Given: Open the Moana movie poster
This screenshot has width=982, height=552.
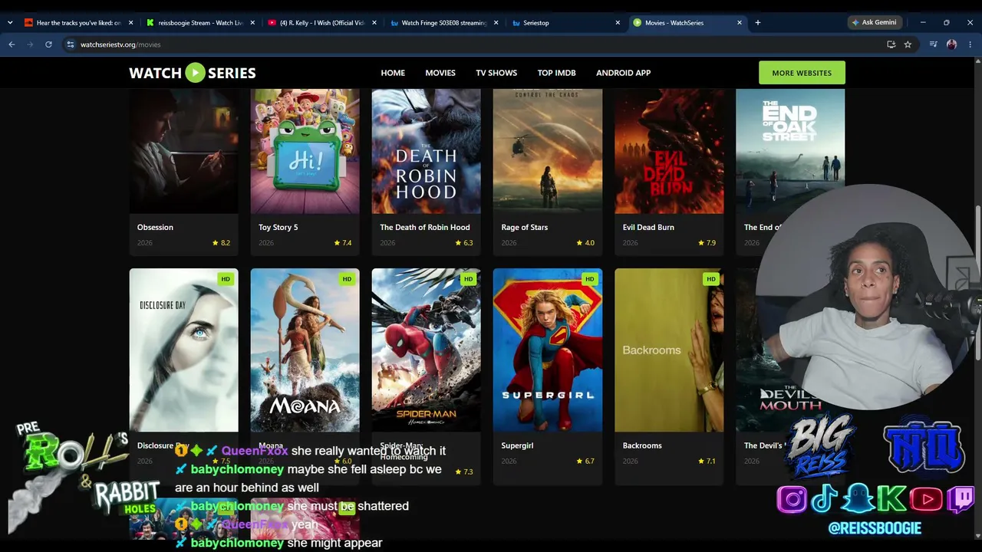Looking at the screenshot, I should (x=305, y=350).
